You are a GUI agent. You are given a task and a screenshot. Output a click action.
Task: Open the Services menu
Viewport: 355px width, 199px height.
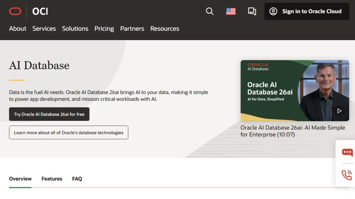(44, 29)
